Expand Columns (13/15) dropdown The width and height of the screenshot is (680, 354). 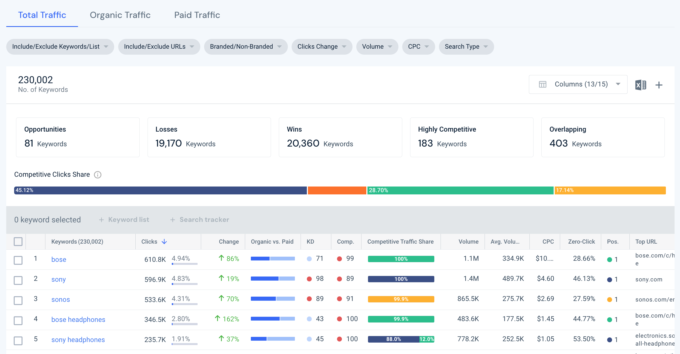point(578,84)
